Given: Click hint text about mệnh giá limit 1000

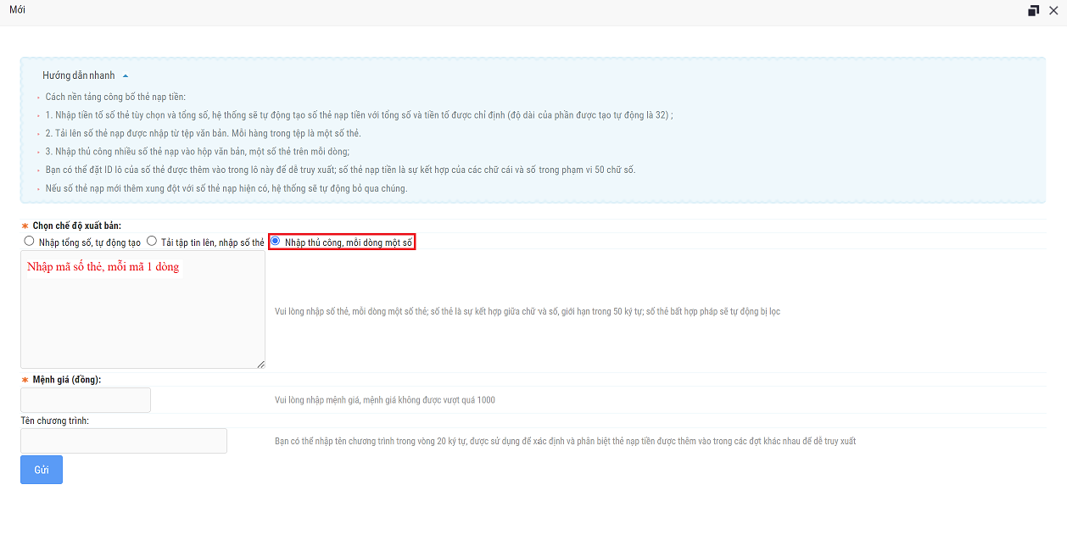Looking at the screenshot, I should point(384,400).
